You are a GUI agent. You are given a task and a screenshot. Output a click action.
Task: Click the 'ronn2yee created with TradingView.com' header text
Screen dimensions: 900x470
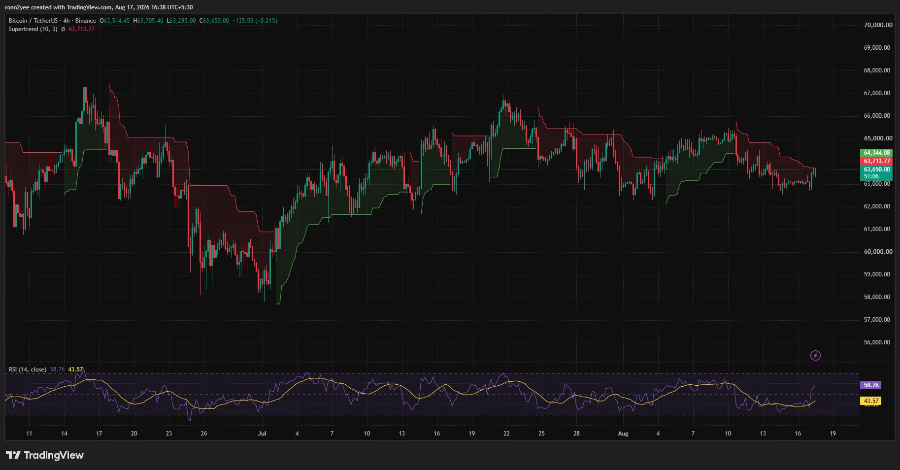click(x=58, y=7)
